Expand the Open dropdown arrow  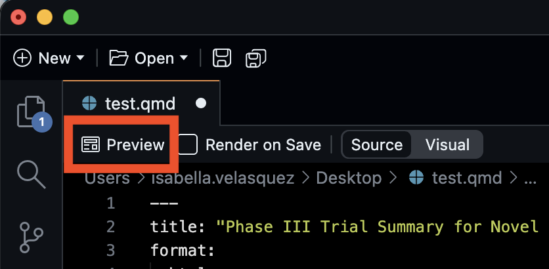(184, 58)
